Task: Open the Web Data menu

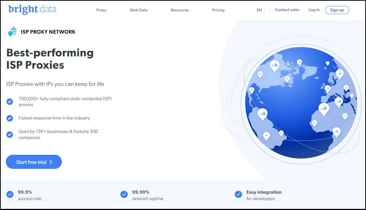Action: coord(138,10)
